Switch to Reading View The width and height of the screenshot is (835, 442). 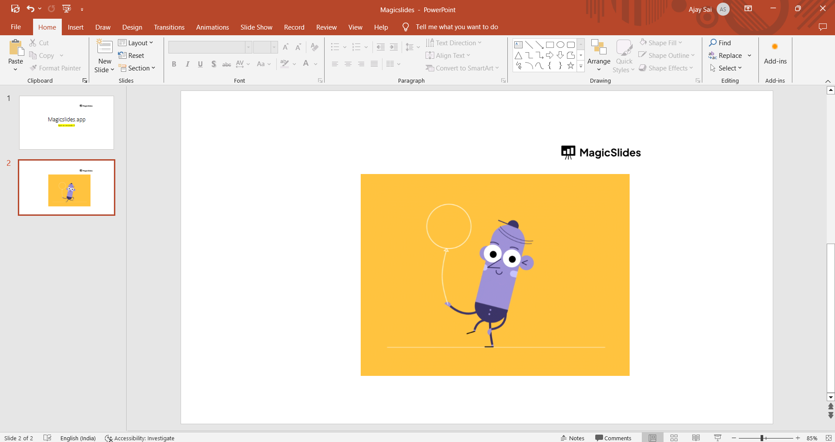point(696,438)
